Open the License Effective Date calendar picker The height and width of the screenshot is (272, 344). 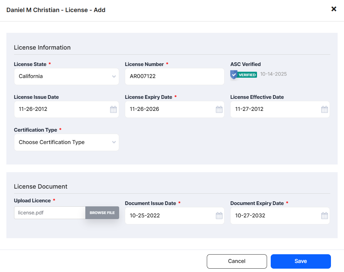click(324, 109)
